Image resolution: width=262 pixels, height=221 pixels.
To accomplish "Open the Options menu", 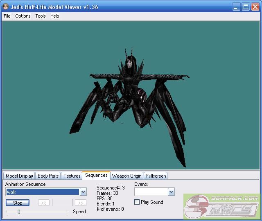I will click(23, 16).
